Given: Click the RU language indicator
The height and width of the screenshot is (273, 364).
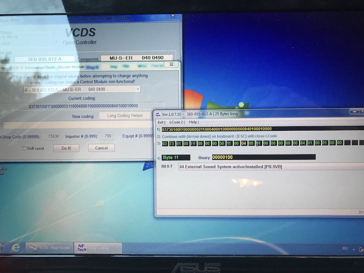Looking at the screenshot, I should tap(345, 248).
